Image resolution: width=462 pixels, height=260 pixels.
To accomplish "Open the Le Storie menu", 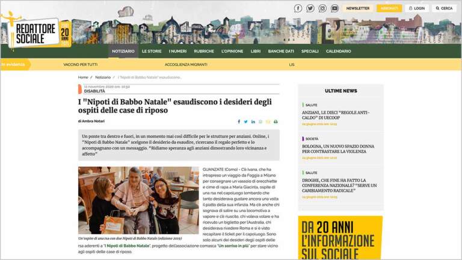I will pyautogui.click(x=152, y=51).
